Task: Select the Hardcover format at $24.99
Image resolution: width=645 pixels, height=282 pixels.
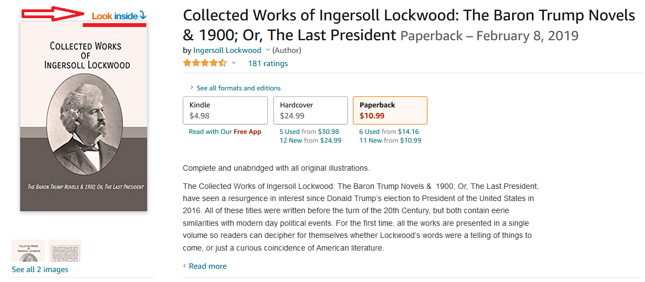Action: (310, 110)
